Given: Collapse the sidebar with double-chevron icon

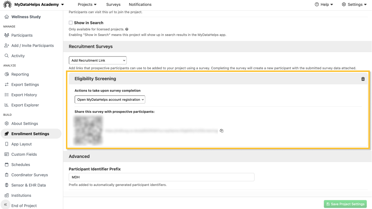Looking at the screenshot, I should [x=5, y=204].
